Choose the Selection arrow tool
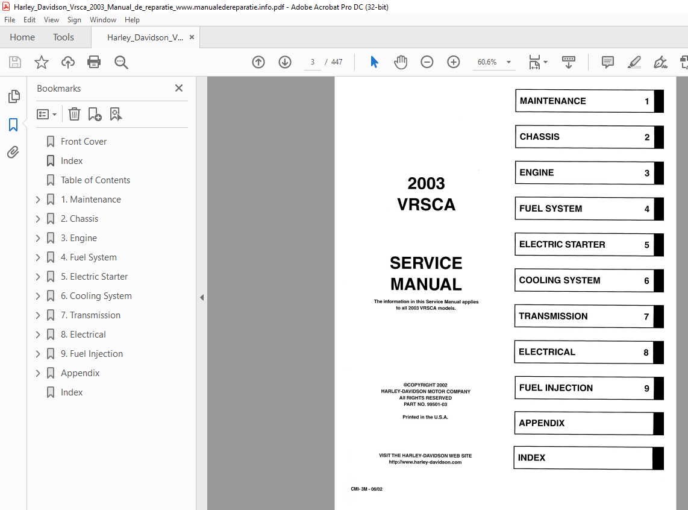Screen dimensions: 688x510 (x=374, y=62)
